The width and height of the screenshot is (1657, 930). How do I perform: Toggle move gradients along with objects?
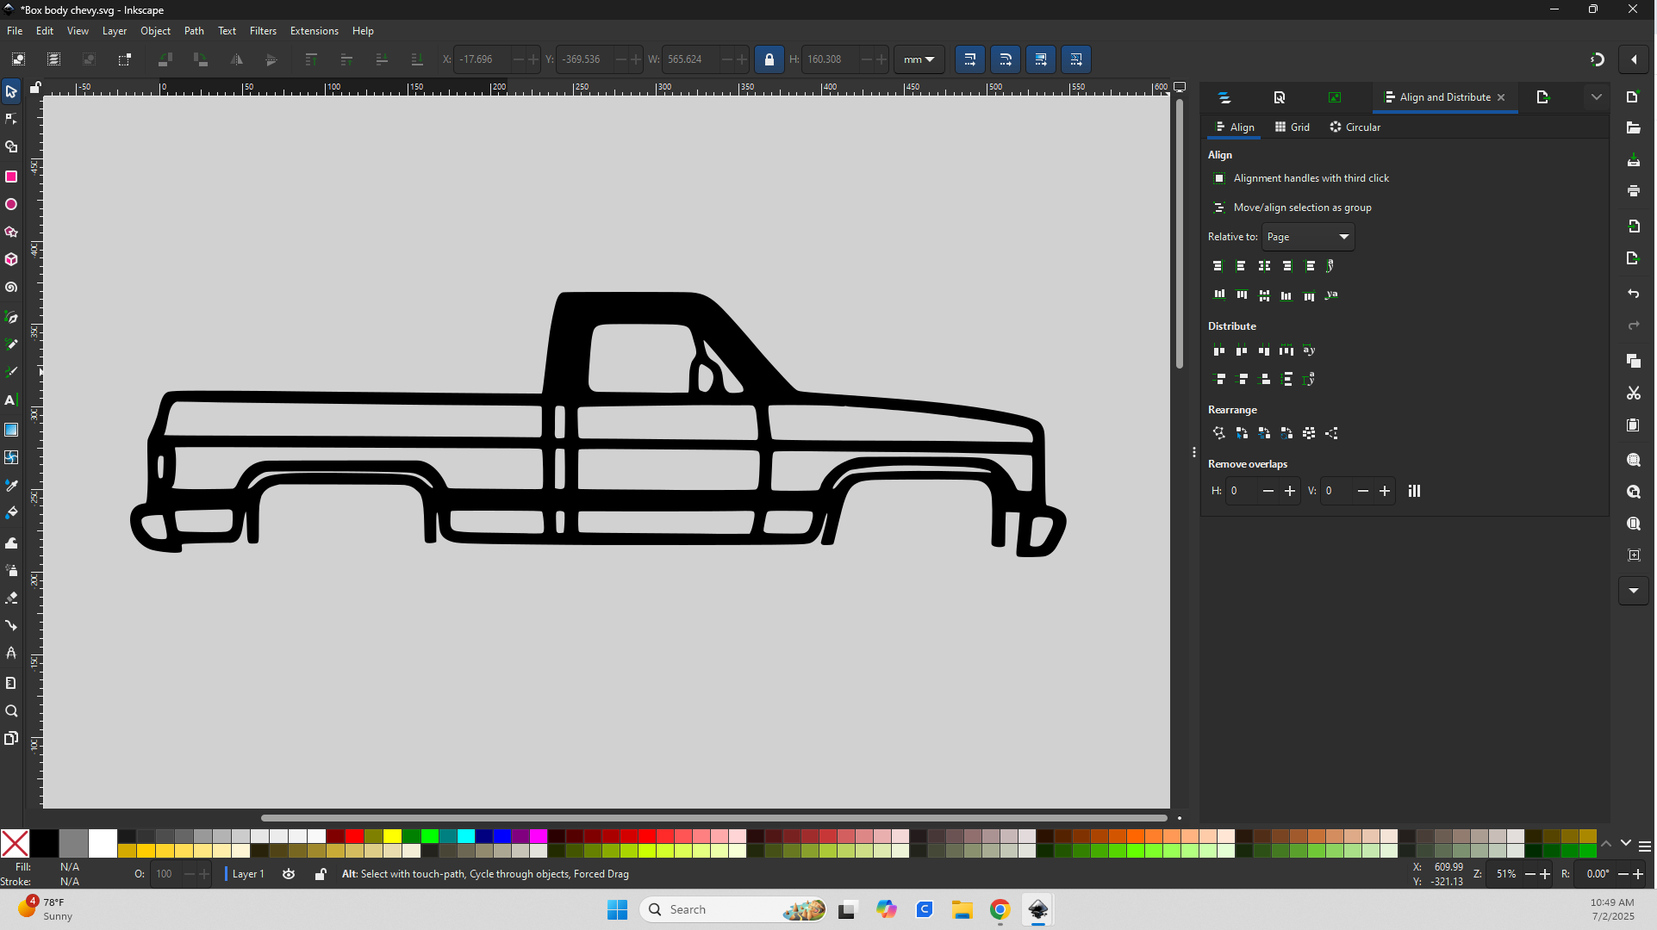pyautogui.click(x=1041, y=59)
